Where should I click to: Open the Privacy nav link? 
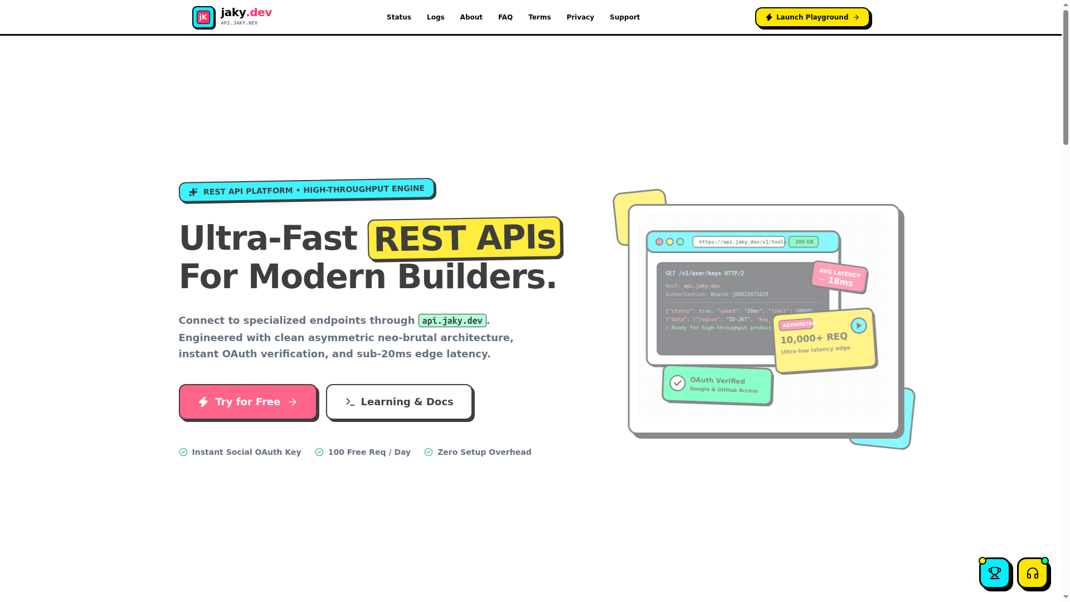581,17
